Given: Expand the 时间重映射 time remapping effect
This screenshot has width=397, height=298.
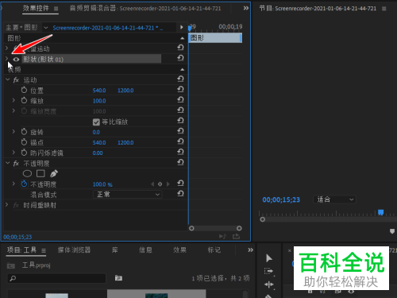Looking at the screenshot, I should coord(6,204).
